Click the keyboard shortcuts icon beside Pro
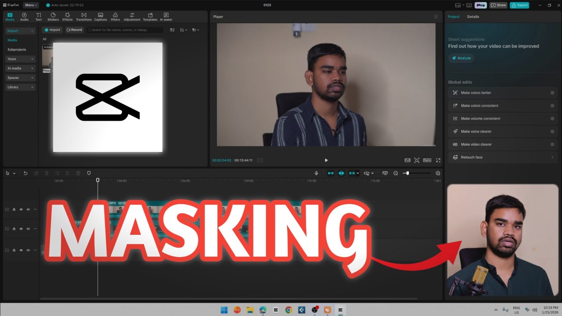Screen dimensions: 562x316 tap(469, 5)
